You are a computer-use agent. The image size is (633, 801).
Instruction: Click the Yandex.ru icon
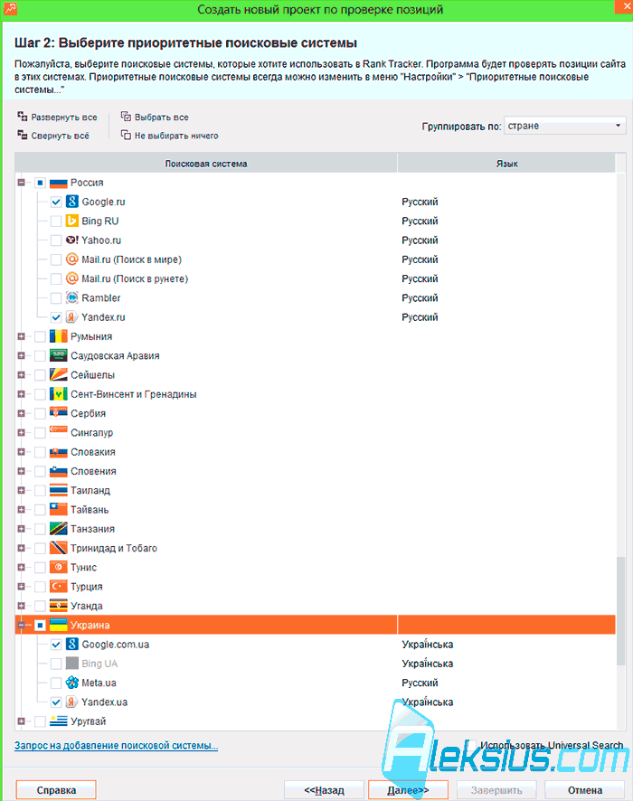click(72, 317)
